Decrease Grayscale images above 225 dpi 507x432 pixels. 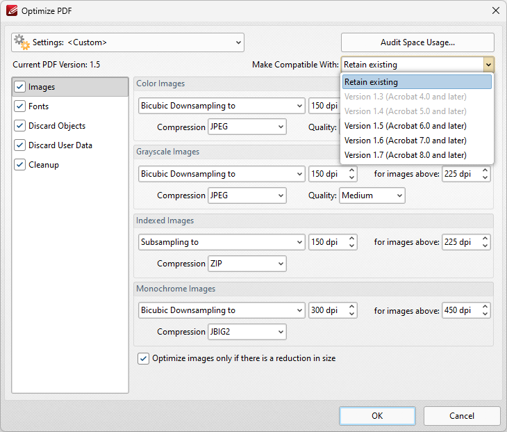(485, 178)
